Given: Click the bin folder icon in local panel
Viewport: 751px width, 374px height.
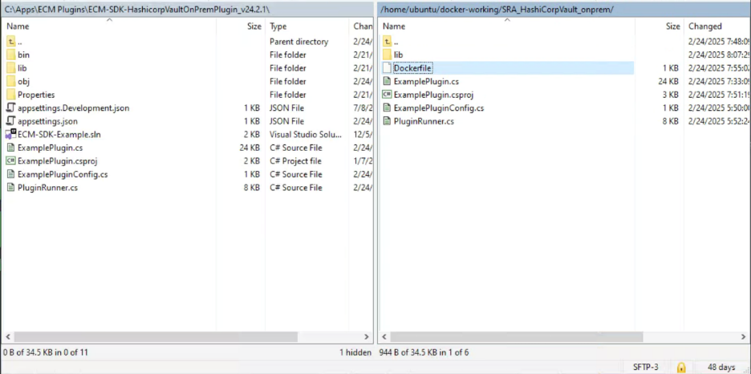Looking at the screenshot, I should [x=11, y=55].
